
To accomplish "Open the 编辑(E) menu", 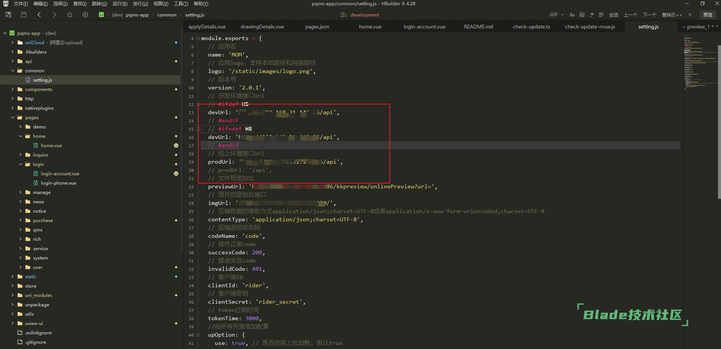I will click(41, 4).
